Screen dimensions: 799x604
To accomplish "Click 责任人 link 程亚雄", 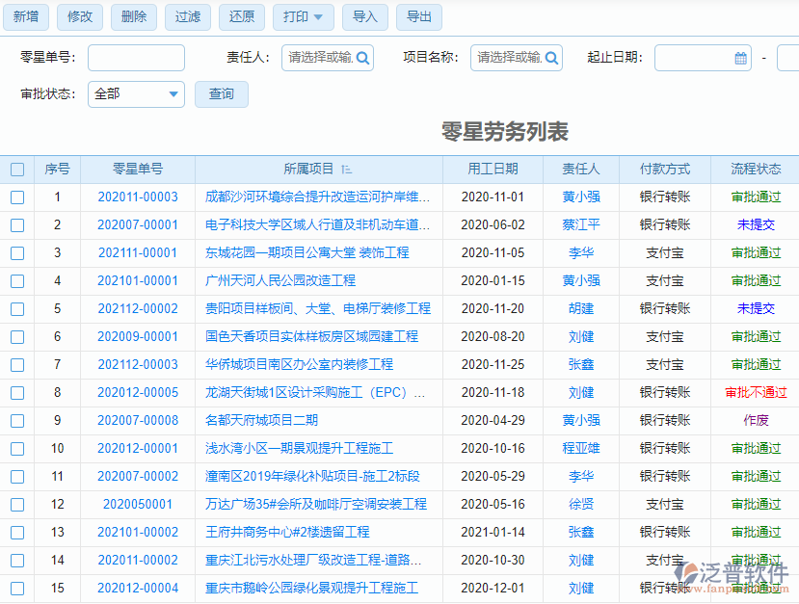I will tap(581, 449).
